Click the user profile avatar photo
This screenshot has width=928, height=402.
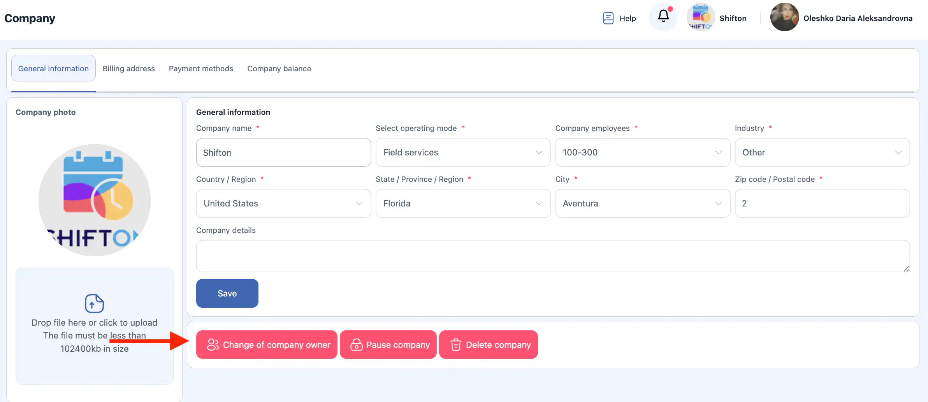pos(784,18)
